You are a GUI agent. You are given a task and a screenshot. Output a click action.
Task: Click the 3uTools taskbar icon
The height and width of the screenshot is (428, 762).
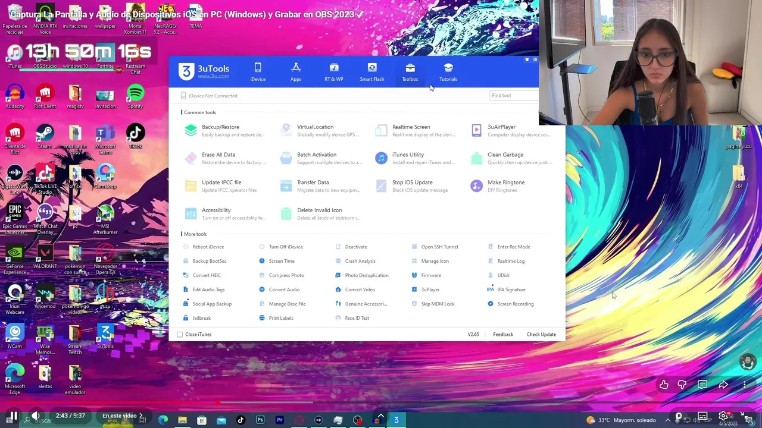pos(396,420)
